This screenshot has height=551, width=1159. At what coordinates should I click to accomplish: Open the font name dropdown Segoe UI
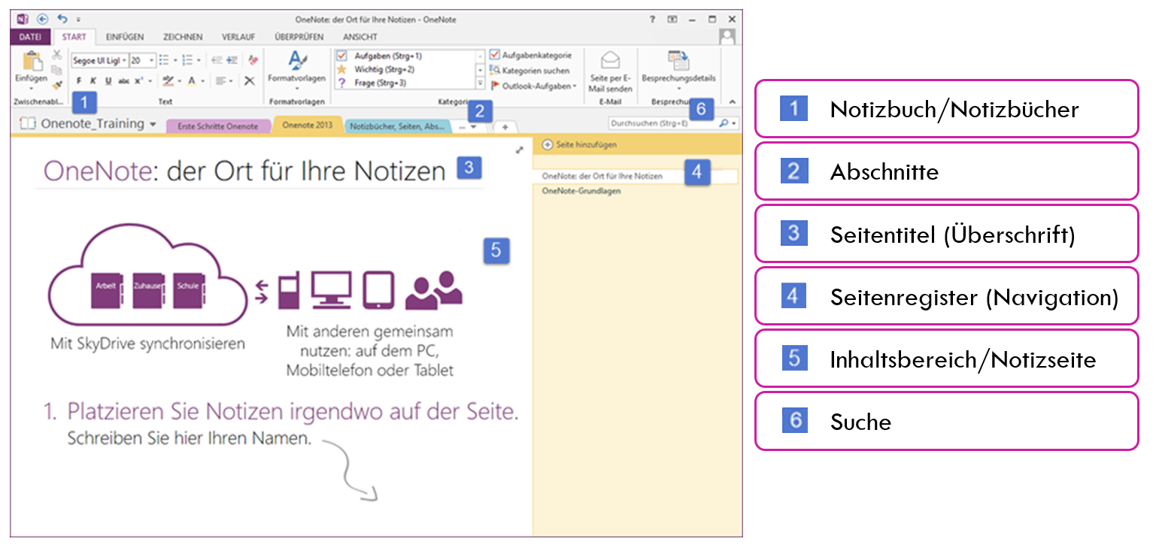click(125, 60)
